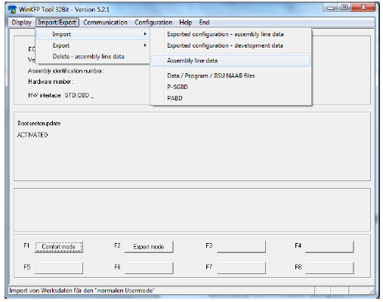Open the Communication menu
This screenshot has width=383, height=302.
click(105, 23)
